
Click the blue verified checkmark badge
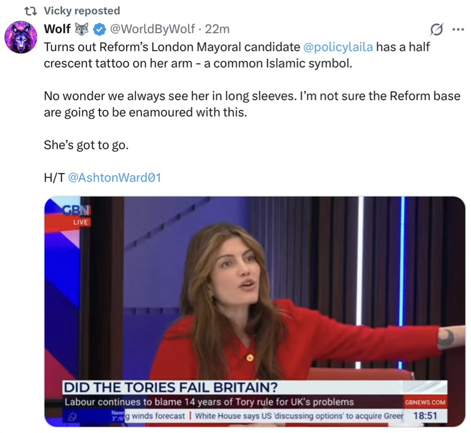click(99, 29)
